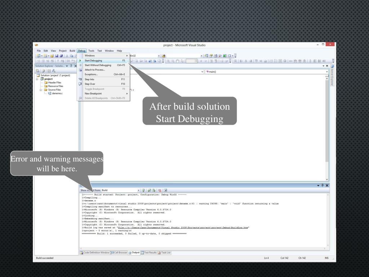This screenshot has height=277, width=369.
Task: Open the Win32 platform dropdown arrow
Action: point(159,56)
